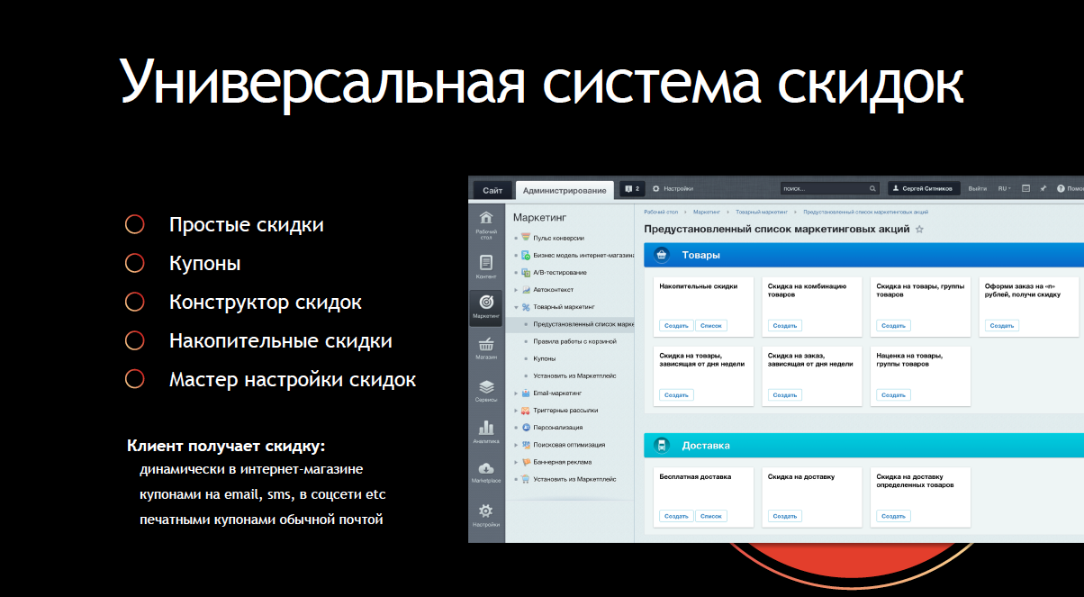Screen dimensions: 1084x597
Task: Click Создать on Скидка на доставку card
Action: pyautogui.click(x=785, y=516)
